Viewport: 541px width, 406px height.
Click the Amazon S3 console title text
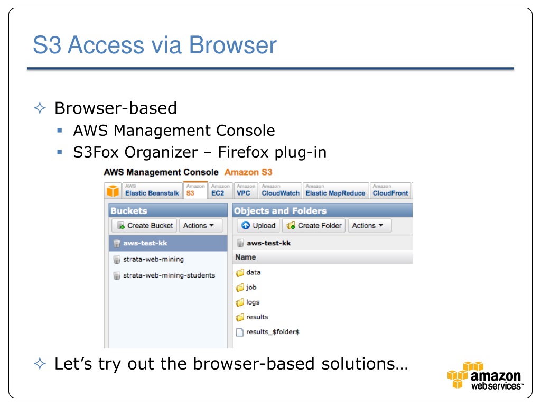click(248, 172)
